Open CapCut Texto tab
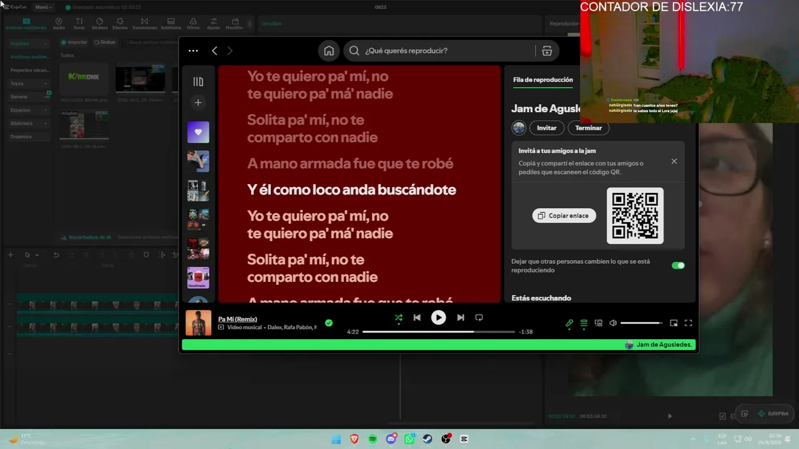 pyautogui.click(x=79, y=24)
